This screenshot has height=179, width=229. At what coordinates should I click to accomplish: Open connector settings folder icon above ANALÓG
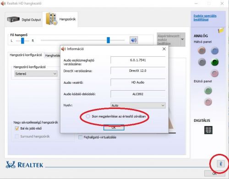[221, 30]
